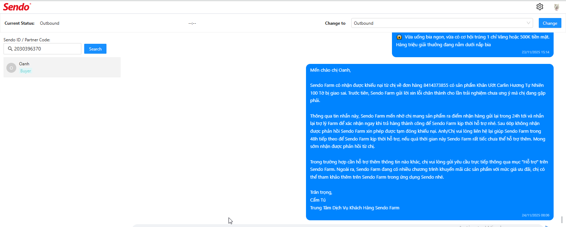Click the chat scrollbar thumb
566x227 pixels.
562,220
